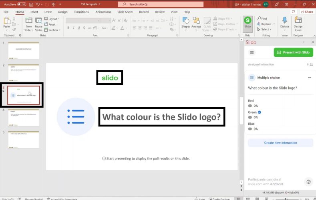Open the Multiple choice three-dot options
Screen dimensions: 316x200
309,78
